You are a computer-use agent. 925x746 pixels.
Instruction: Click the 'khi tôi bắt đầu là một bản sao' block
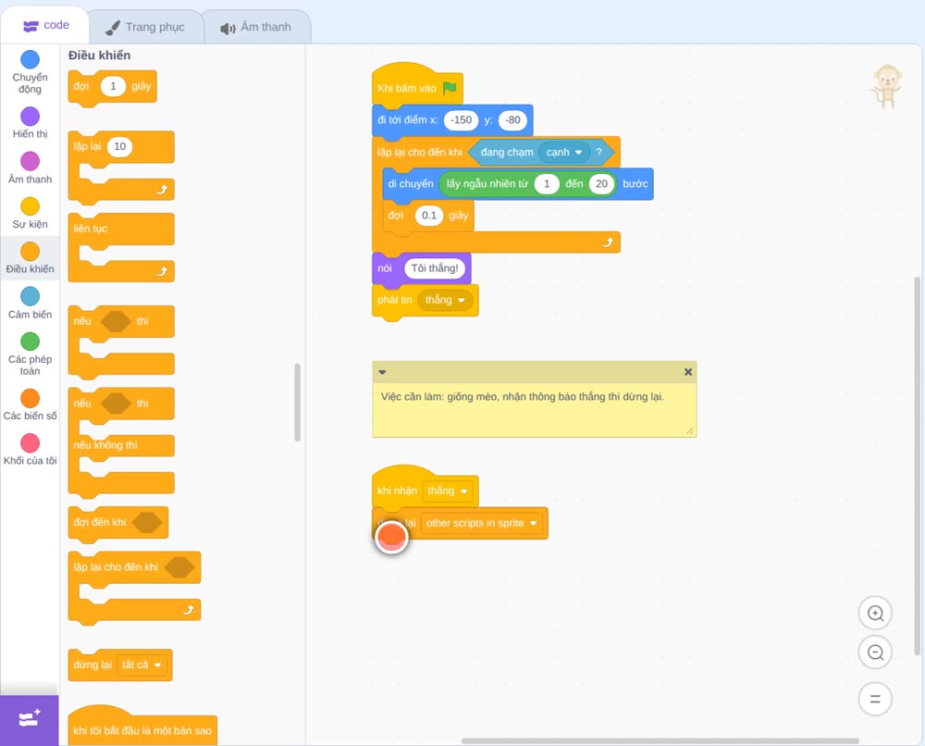[142, 727]
